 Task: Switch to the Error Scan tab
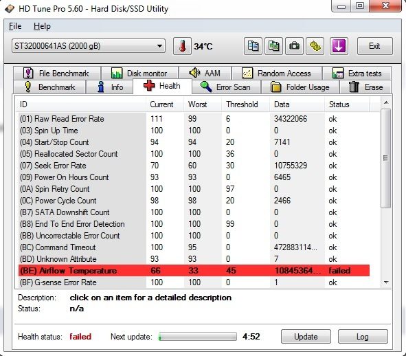pyautogui.click(x=226, y=87)
